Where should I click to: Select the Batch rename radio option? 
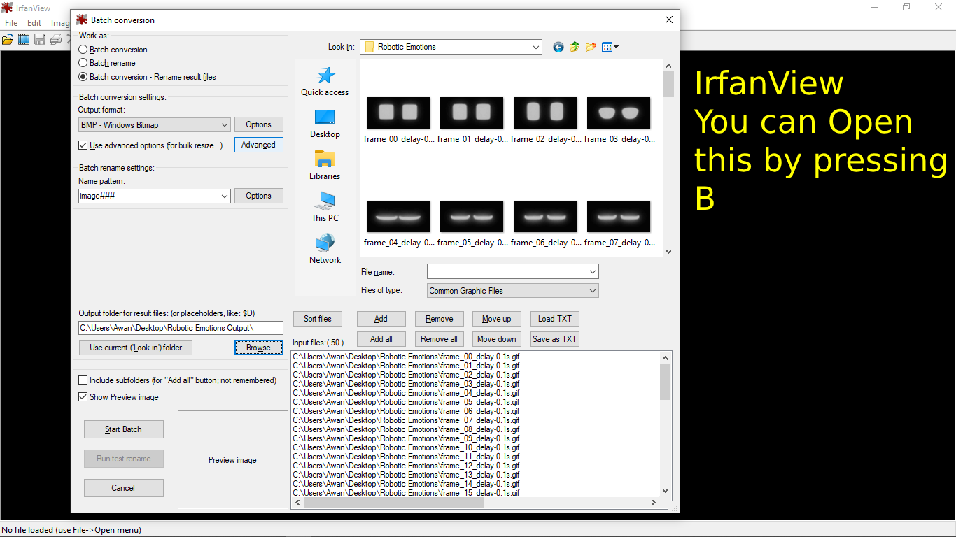83,63
